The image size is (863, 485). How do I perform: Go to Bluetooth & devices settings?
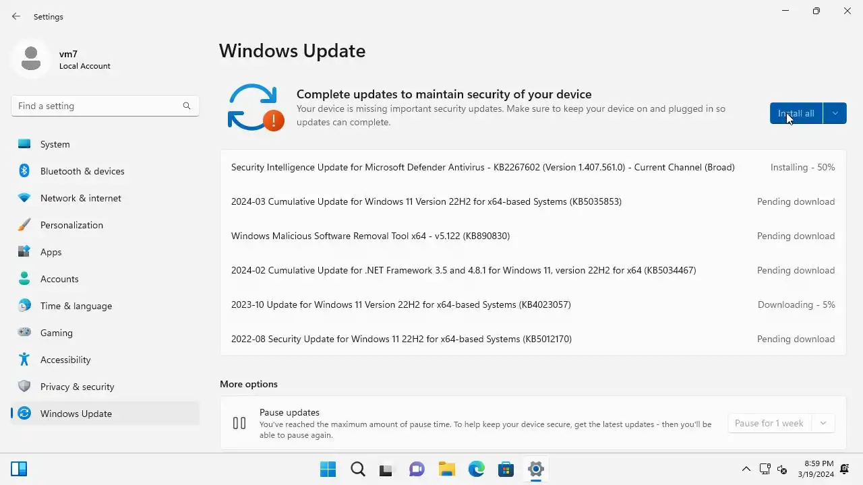[x=105, y=171]
